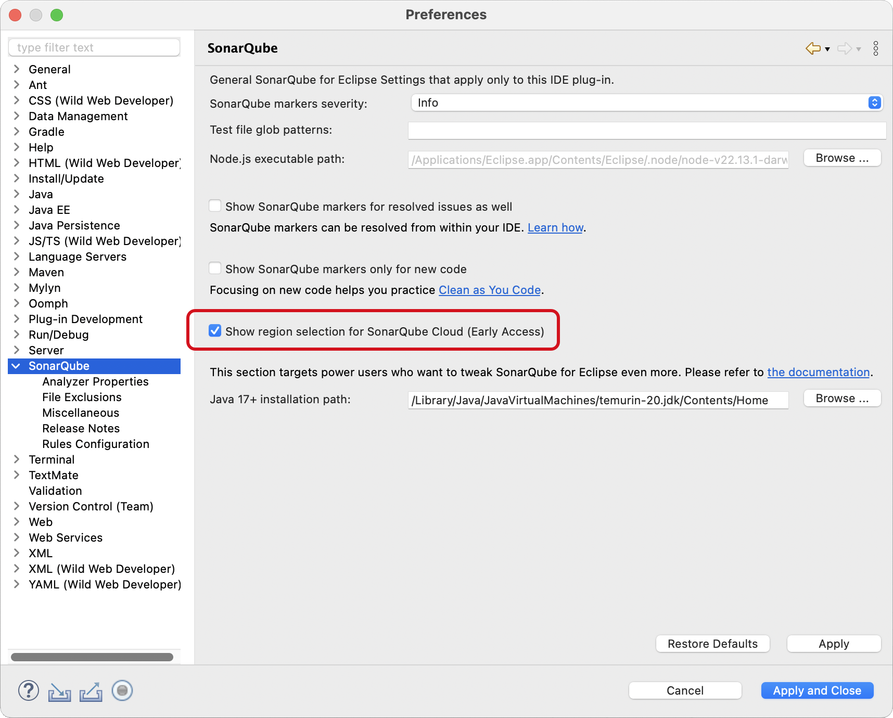Click the Java 17+ installation path field
The image size is (893, 718).
point(598,400)
